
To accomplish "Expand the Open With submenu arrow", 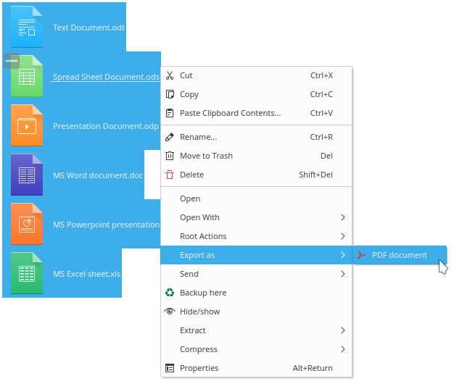I will 342,217.
